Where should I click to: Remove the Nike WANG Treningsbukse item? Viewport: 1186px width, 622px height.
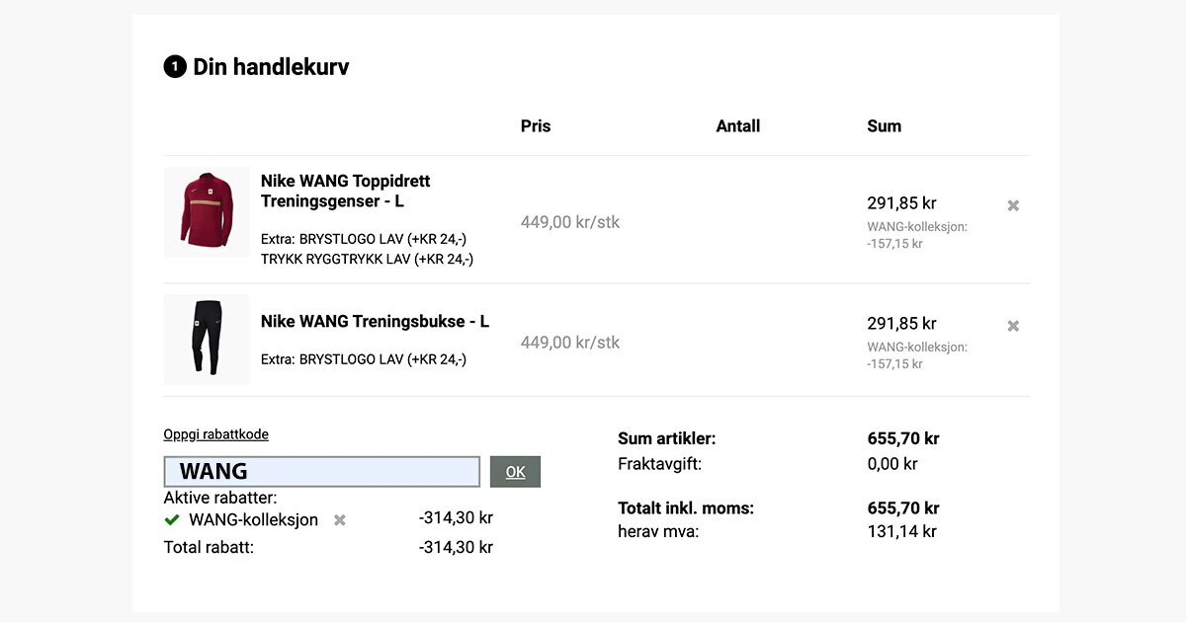tap(1013, 326)
